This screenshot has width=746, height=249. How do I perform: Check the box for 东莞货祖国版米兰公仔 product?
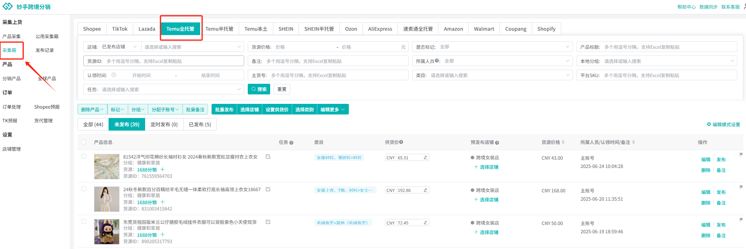point(83,221)
